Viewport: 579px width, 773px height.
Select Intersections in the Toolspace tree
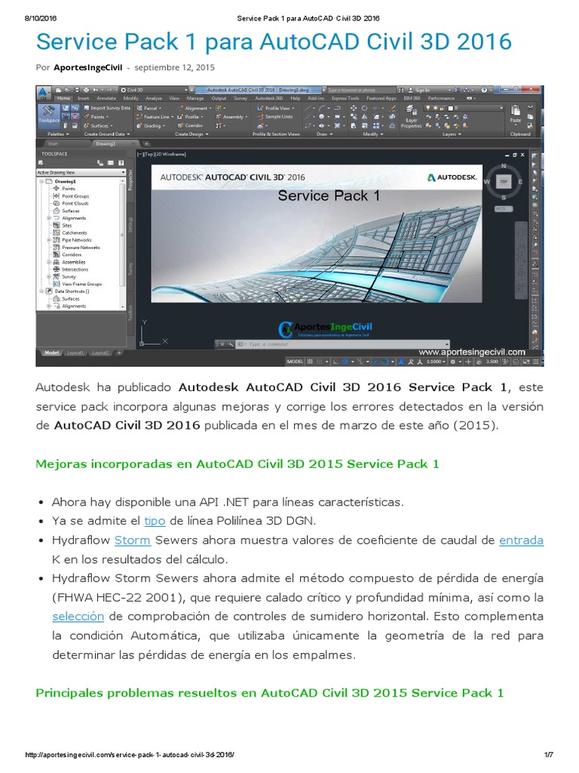[x=75, y=269]
